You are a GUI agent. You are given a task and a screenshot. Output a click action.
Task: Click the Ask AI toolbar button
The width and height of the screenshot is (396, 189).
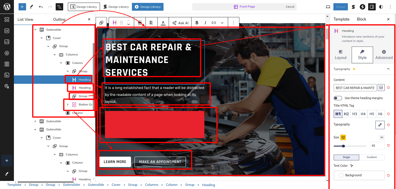[180, 23]
